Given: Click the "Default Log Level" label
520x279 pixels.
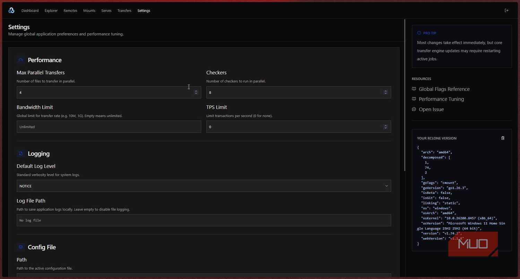Looking at the screenshot, I should tap(36, 166).
